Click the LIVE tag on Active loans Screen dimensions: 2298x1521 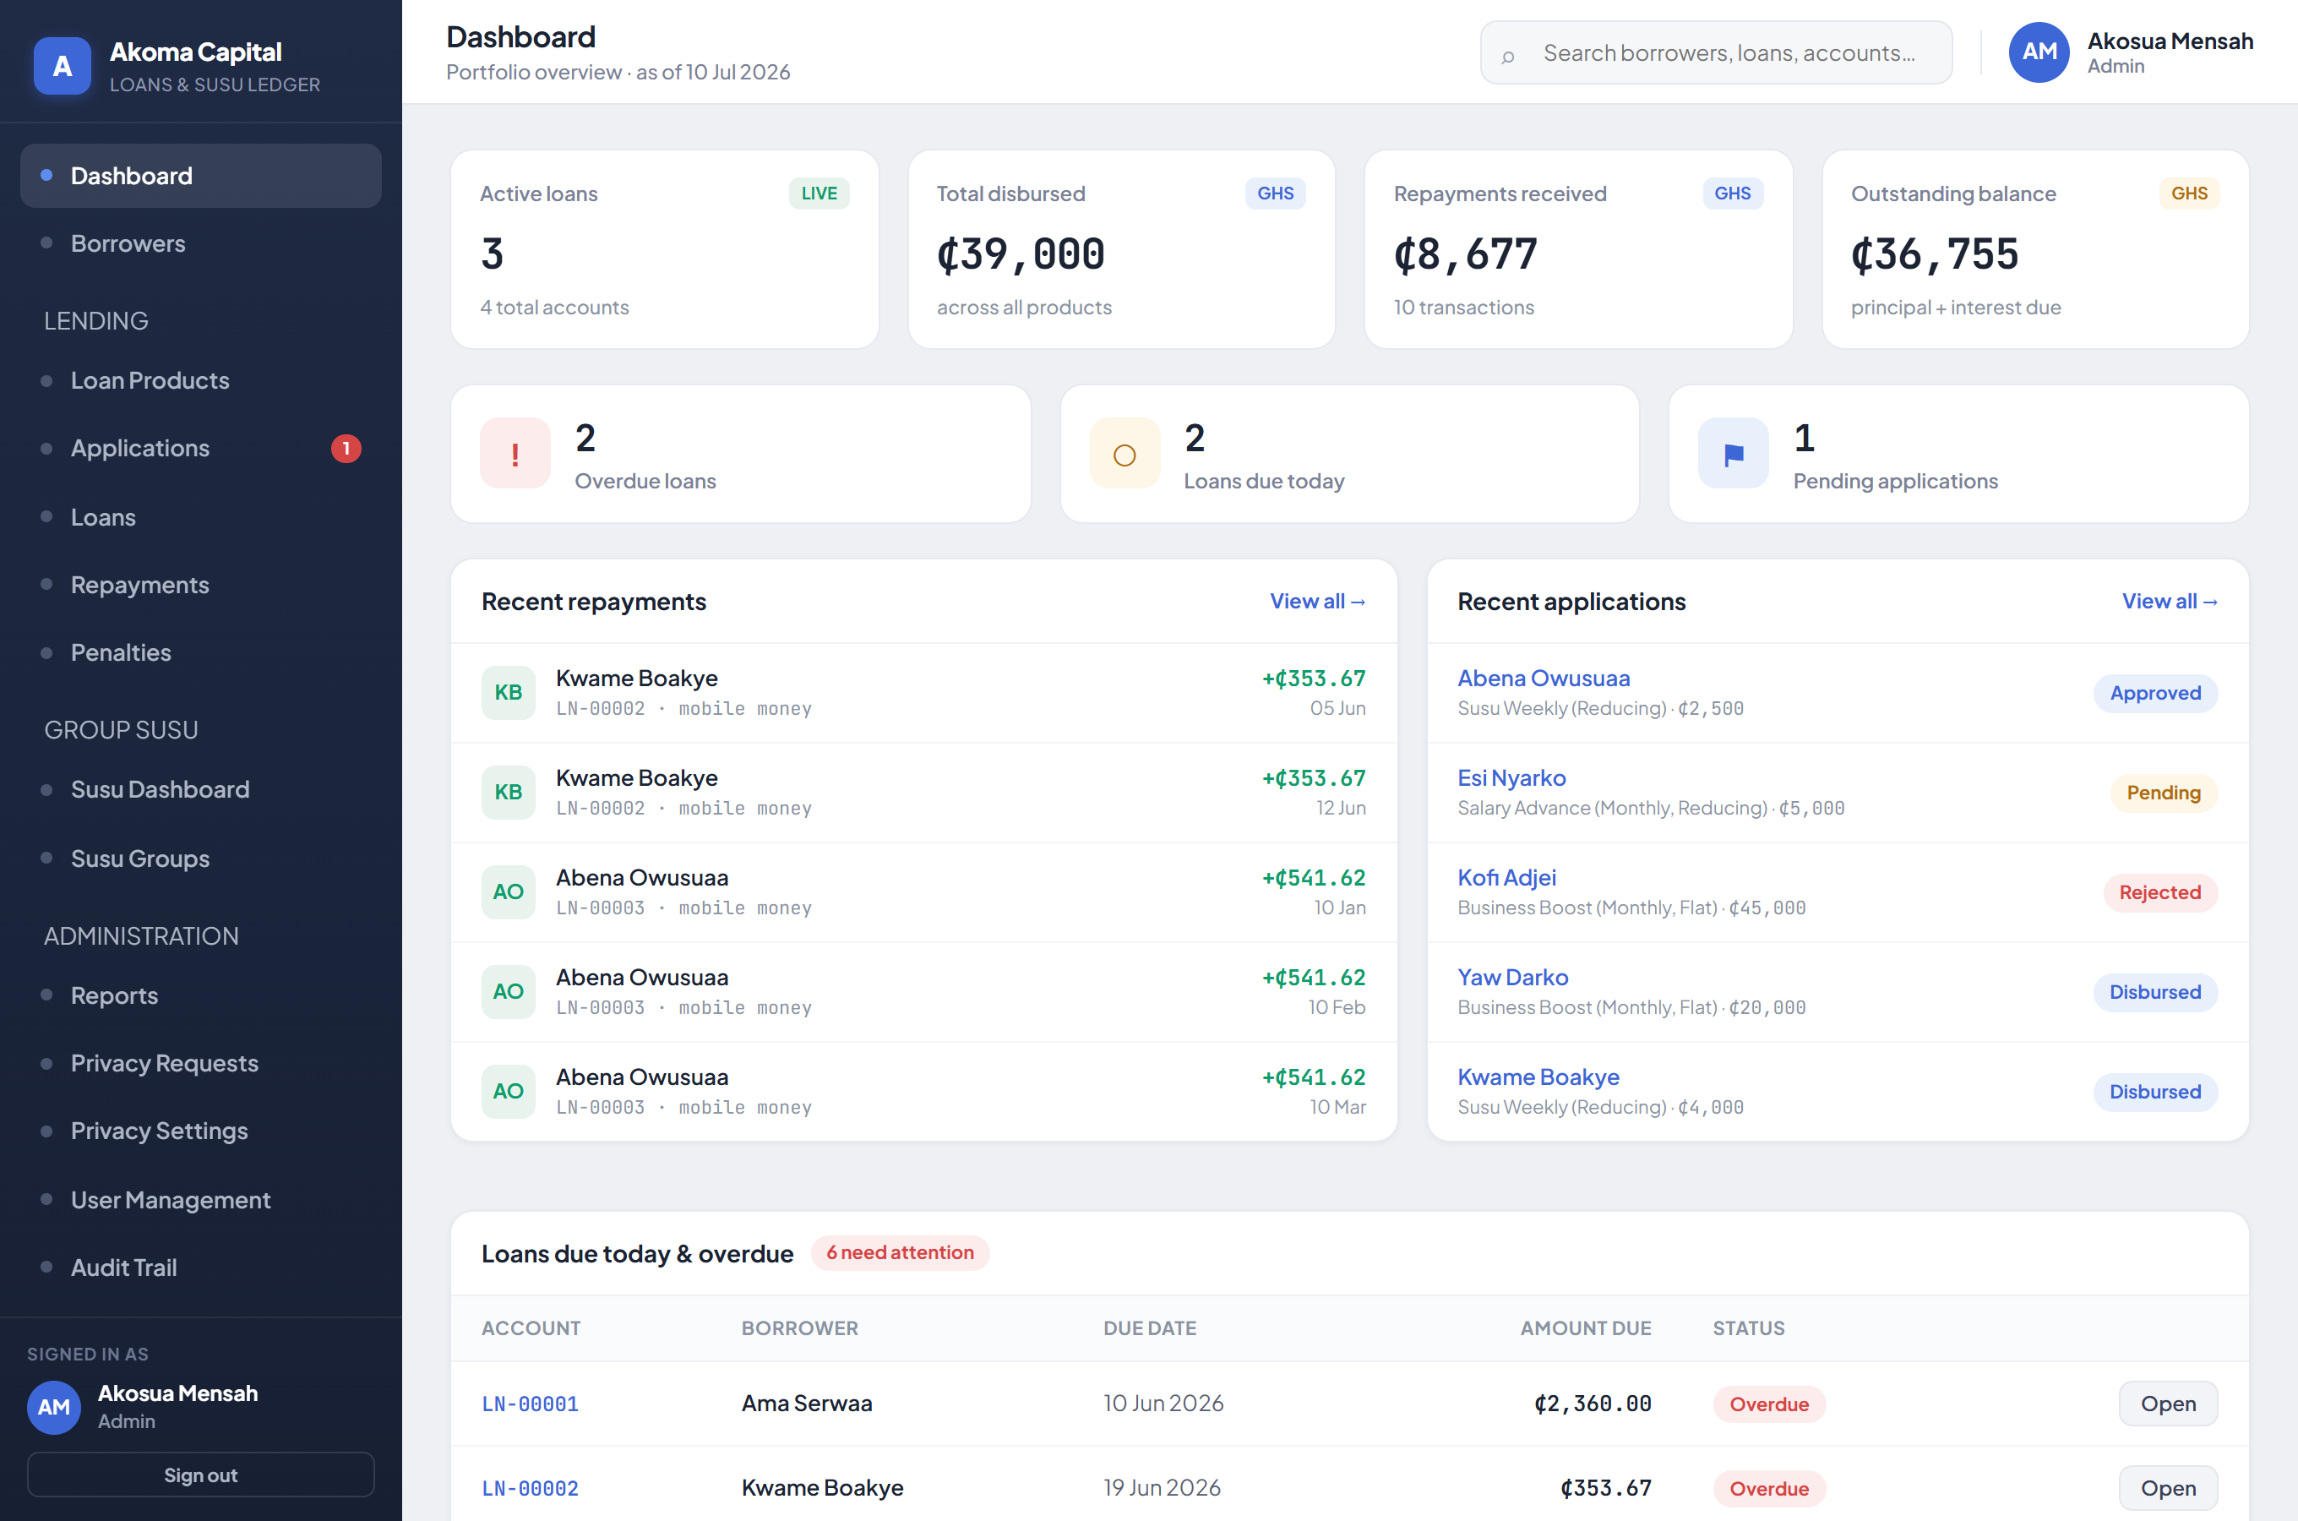(820, 193)
